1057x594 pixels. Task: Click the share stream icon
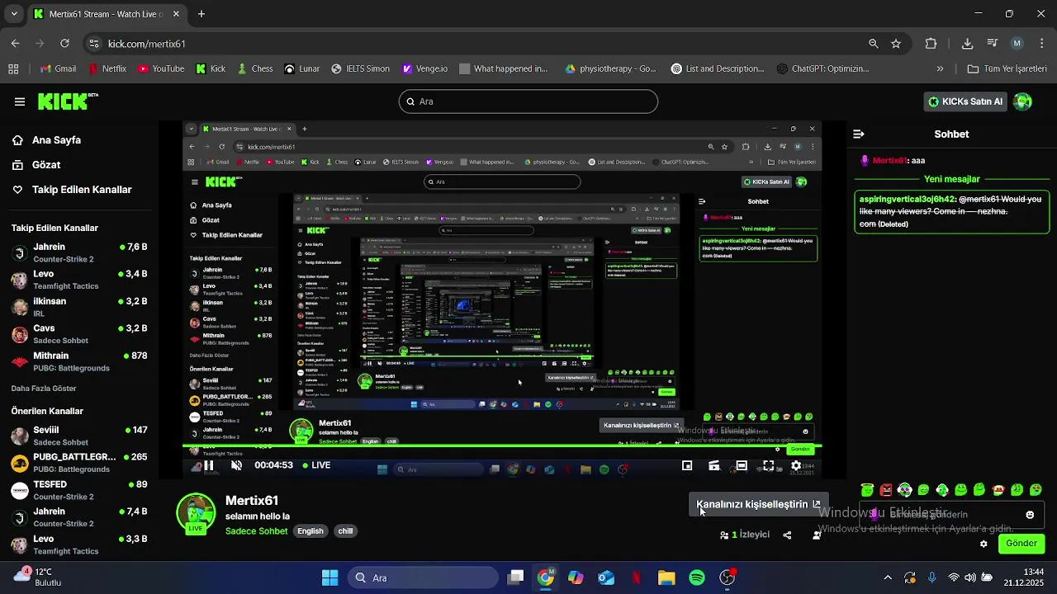tap(787, 535)
